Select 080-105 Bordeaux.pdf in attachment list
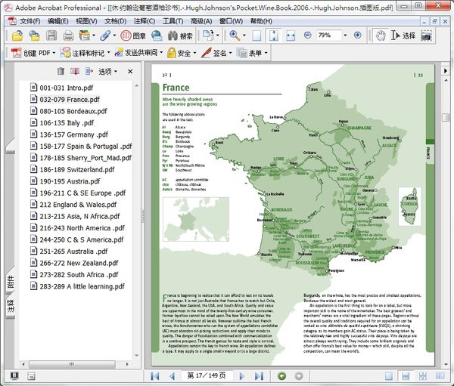The width and height of the screenshot is (454, 386). click(72, 111)
